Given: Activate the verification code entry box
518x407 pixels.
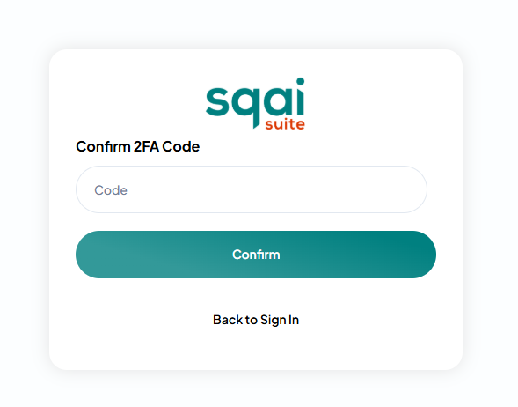Looking at the screenshot, I should click(252, 189).
